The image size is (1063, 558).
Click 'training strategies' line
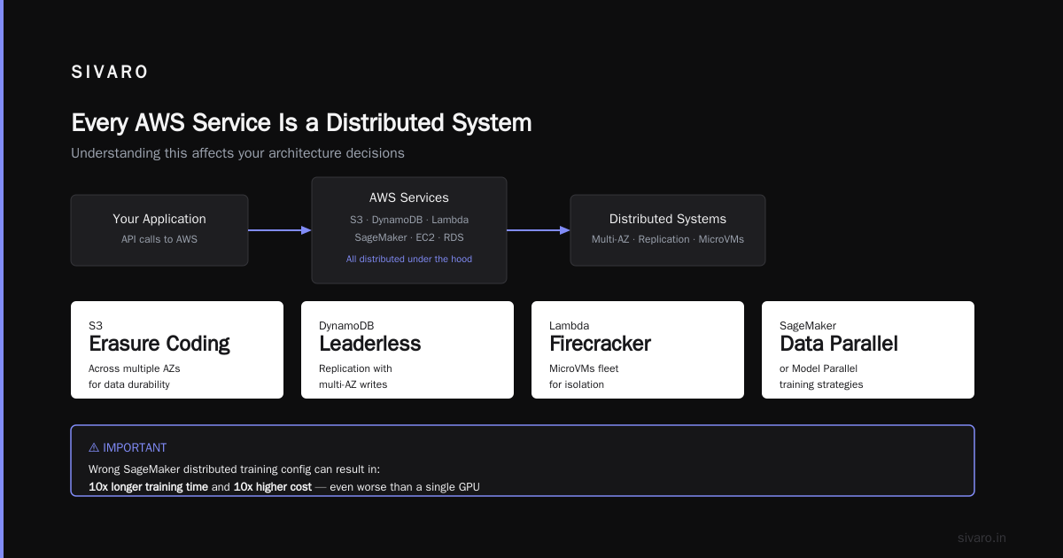point(821,384)
